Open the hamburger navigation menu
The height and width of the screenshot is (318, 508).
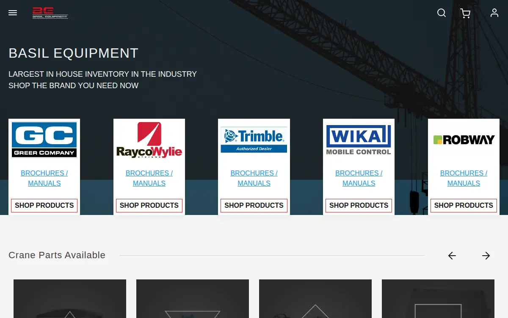pyautogui.click(x=13, y=13)
